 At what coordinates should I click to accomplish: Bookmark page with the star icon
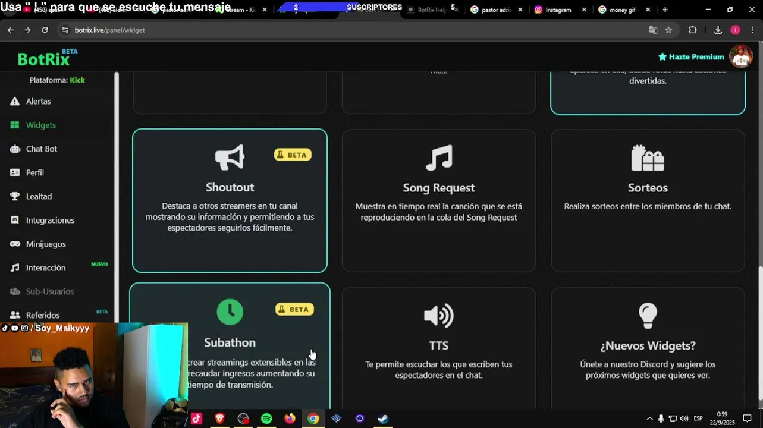click(668, 30)
